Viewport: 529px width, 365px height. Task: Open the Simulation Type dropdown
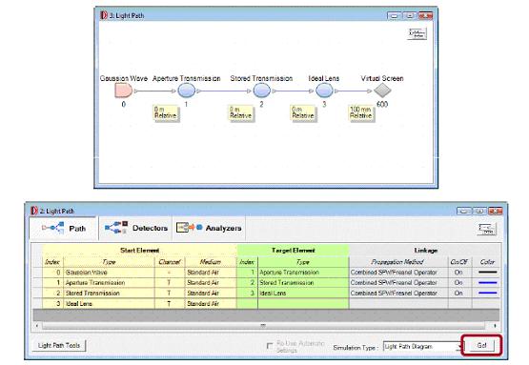tap(422, 347)
